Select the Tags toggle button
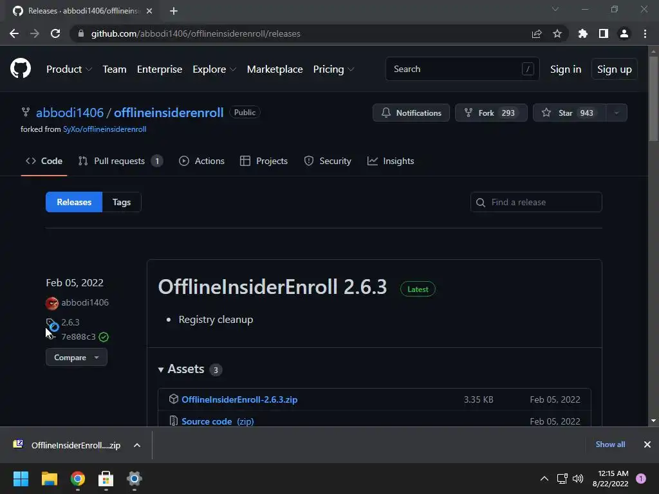This screenshot has width=659, height=494. pos(122,202)
